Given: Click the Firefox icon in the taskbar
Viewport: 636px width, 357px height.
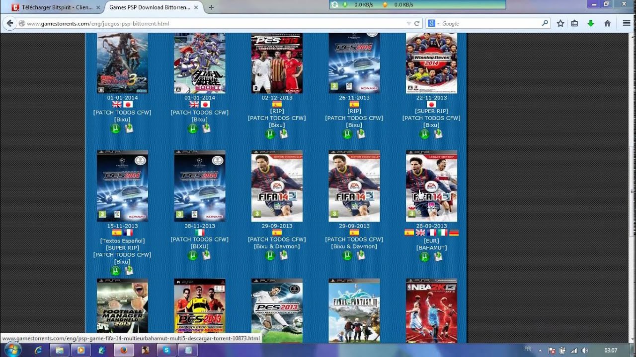Looking at the screenshot, I should [x=124, y=350].
